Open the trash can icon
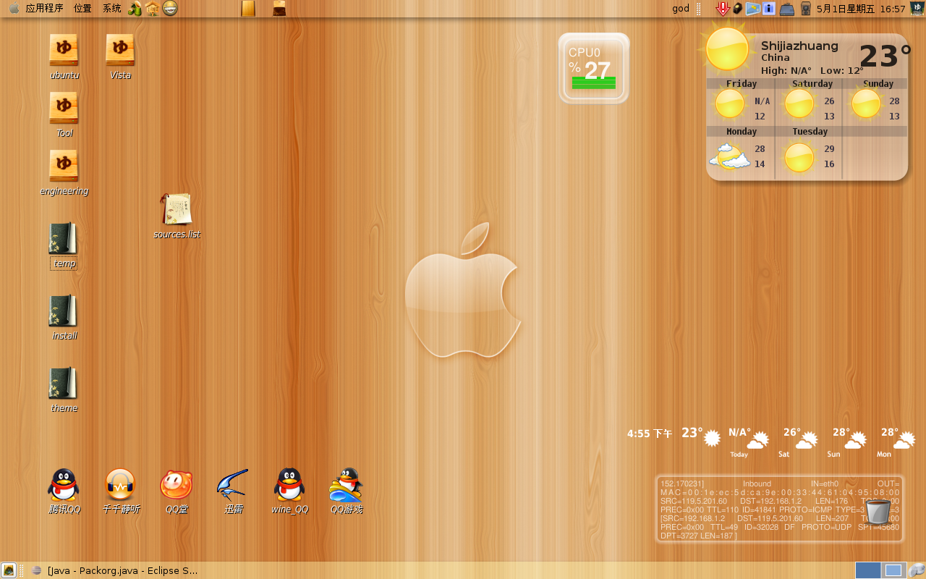 [x=878, y=511]
